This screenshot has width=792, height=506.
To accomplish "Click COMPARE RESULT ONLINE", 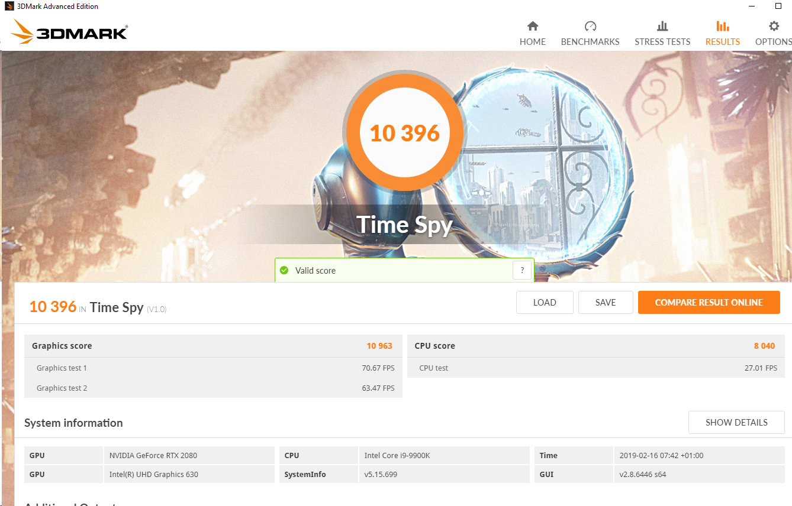I will pos(709,303).
